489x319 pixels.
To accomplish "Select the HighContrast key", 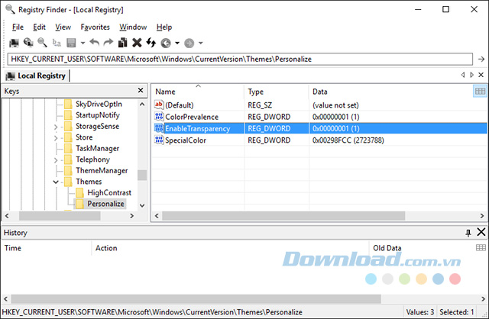I will (x=109, y=193).
